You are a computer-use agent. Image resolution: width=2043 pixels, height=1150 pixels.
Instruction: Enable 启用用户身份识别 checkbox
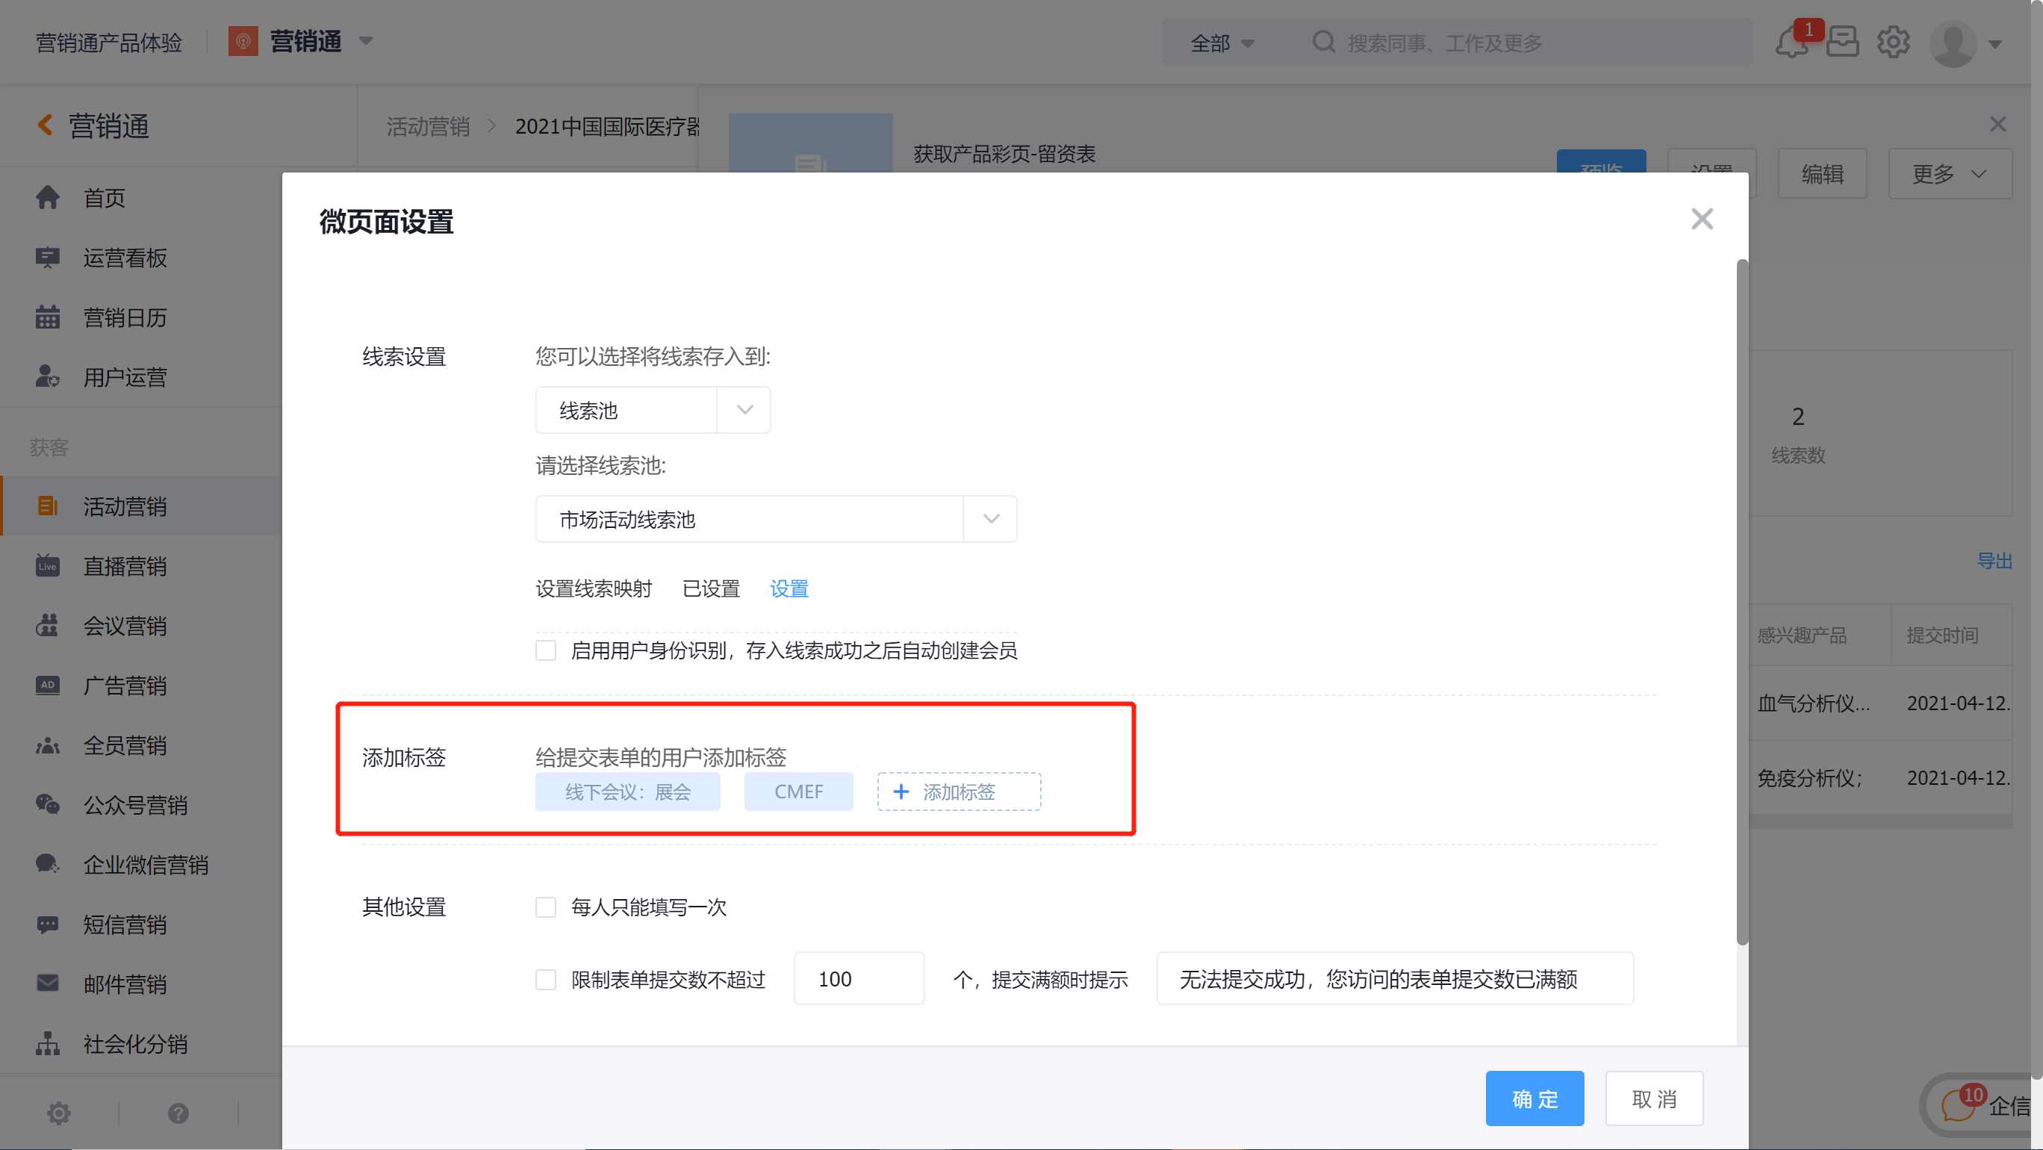click(x=546, y=650)
